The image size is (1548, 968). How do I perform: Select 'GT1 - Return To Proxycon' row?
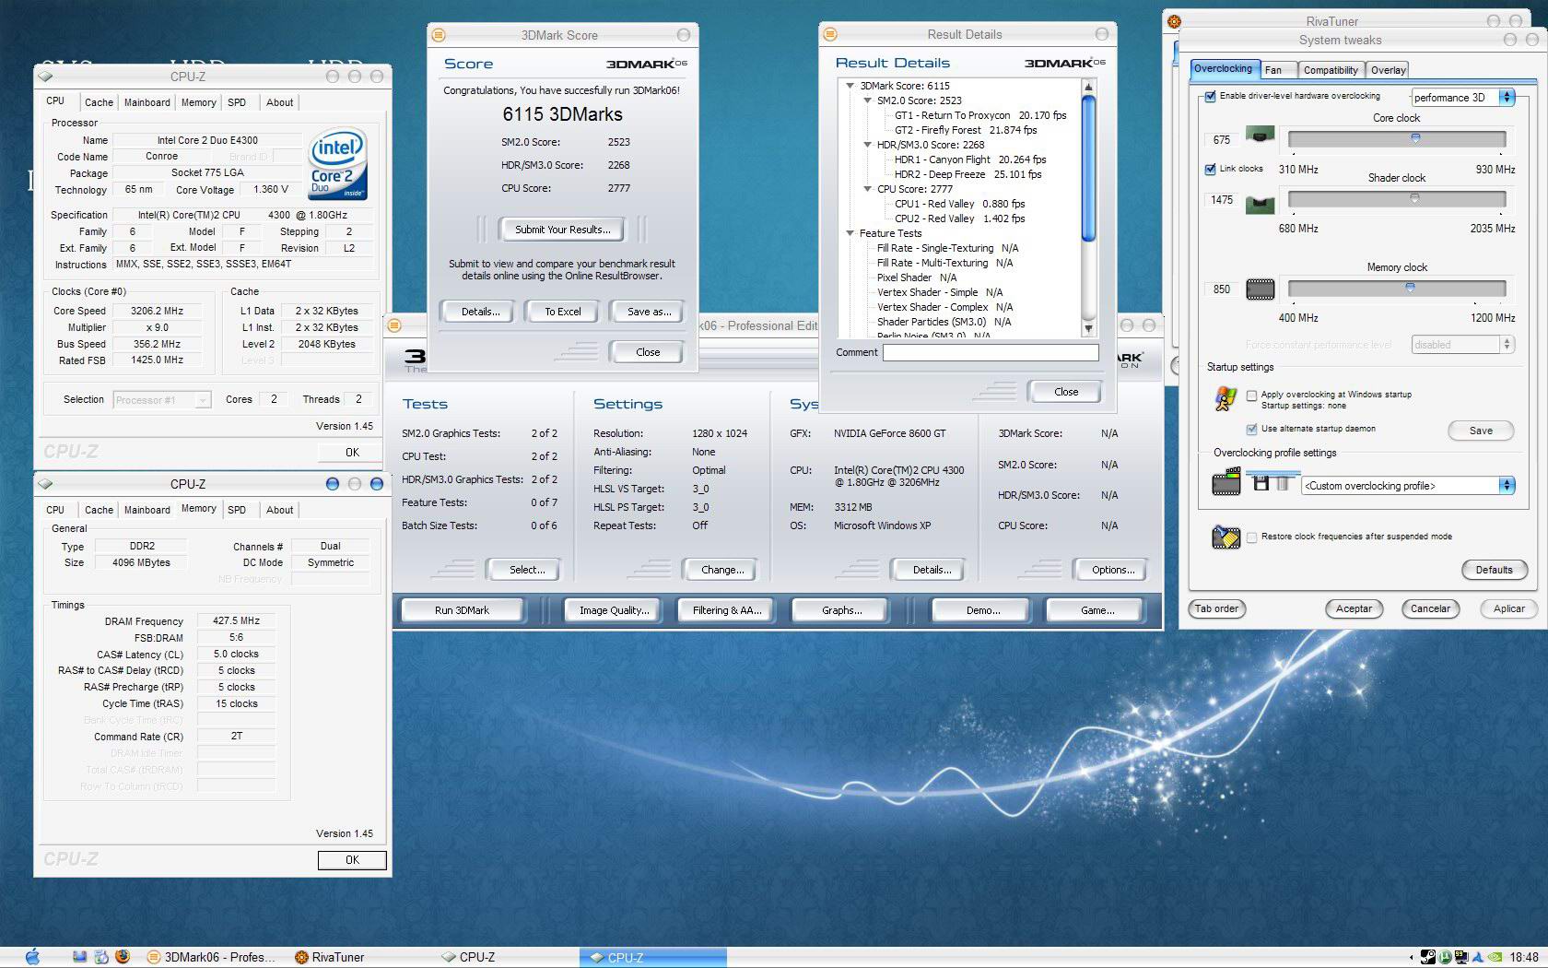point(980,115)
